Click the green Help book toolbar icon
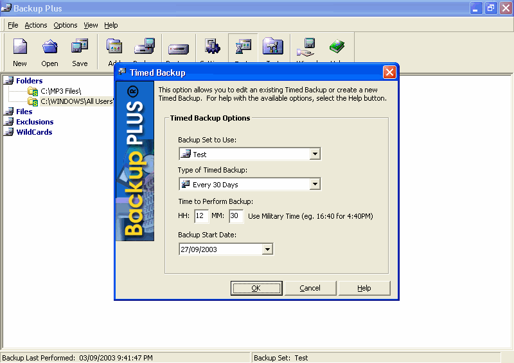This screenshot has height=363, width=514. 337,46
